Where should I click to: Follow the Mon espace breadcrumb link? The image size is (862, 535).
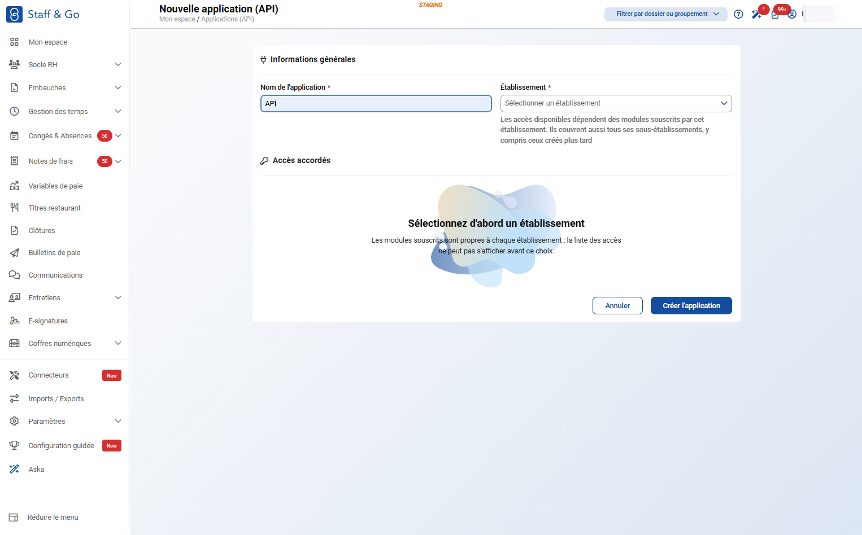click(x=177, y=19)
